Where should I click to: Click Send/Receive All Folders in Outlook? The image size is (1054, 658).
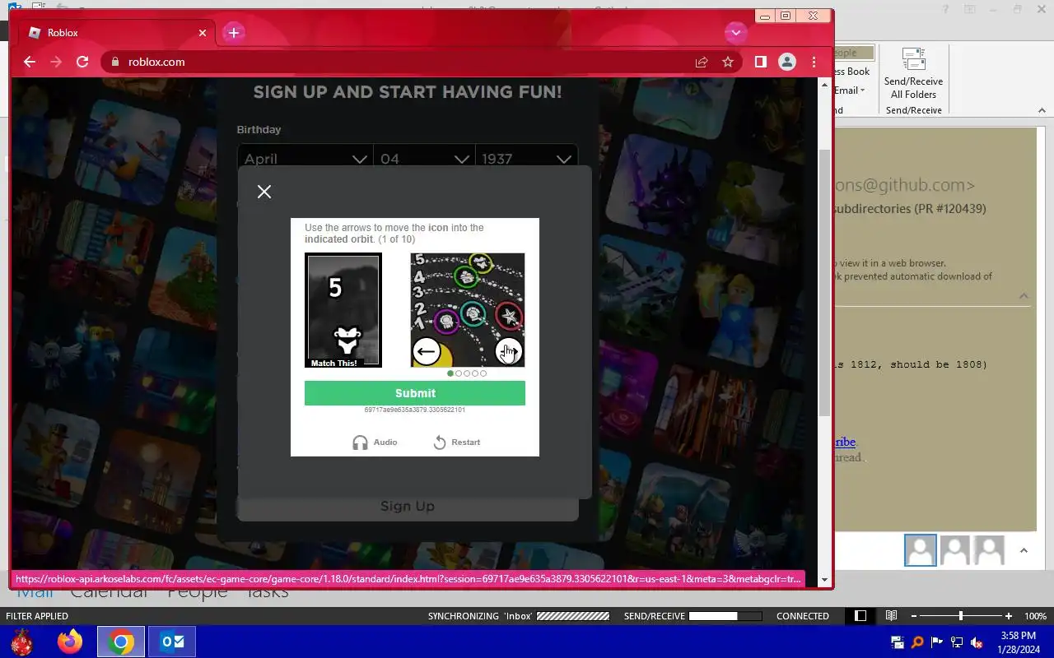pos(914,74)
